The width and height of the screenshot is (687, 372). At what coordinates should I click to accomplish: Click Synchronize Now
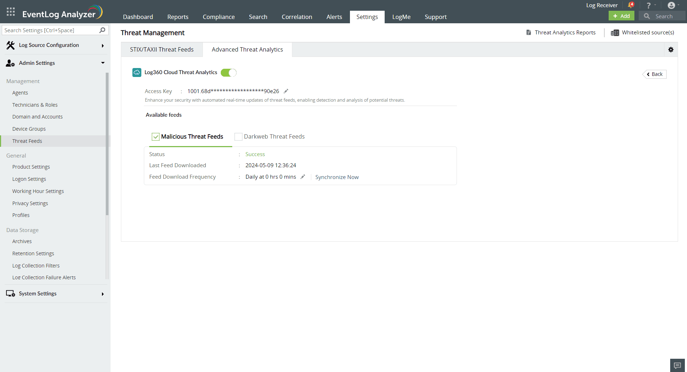[x=337, y=177]
